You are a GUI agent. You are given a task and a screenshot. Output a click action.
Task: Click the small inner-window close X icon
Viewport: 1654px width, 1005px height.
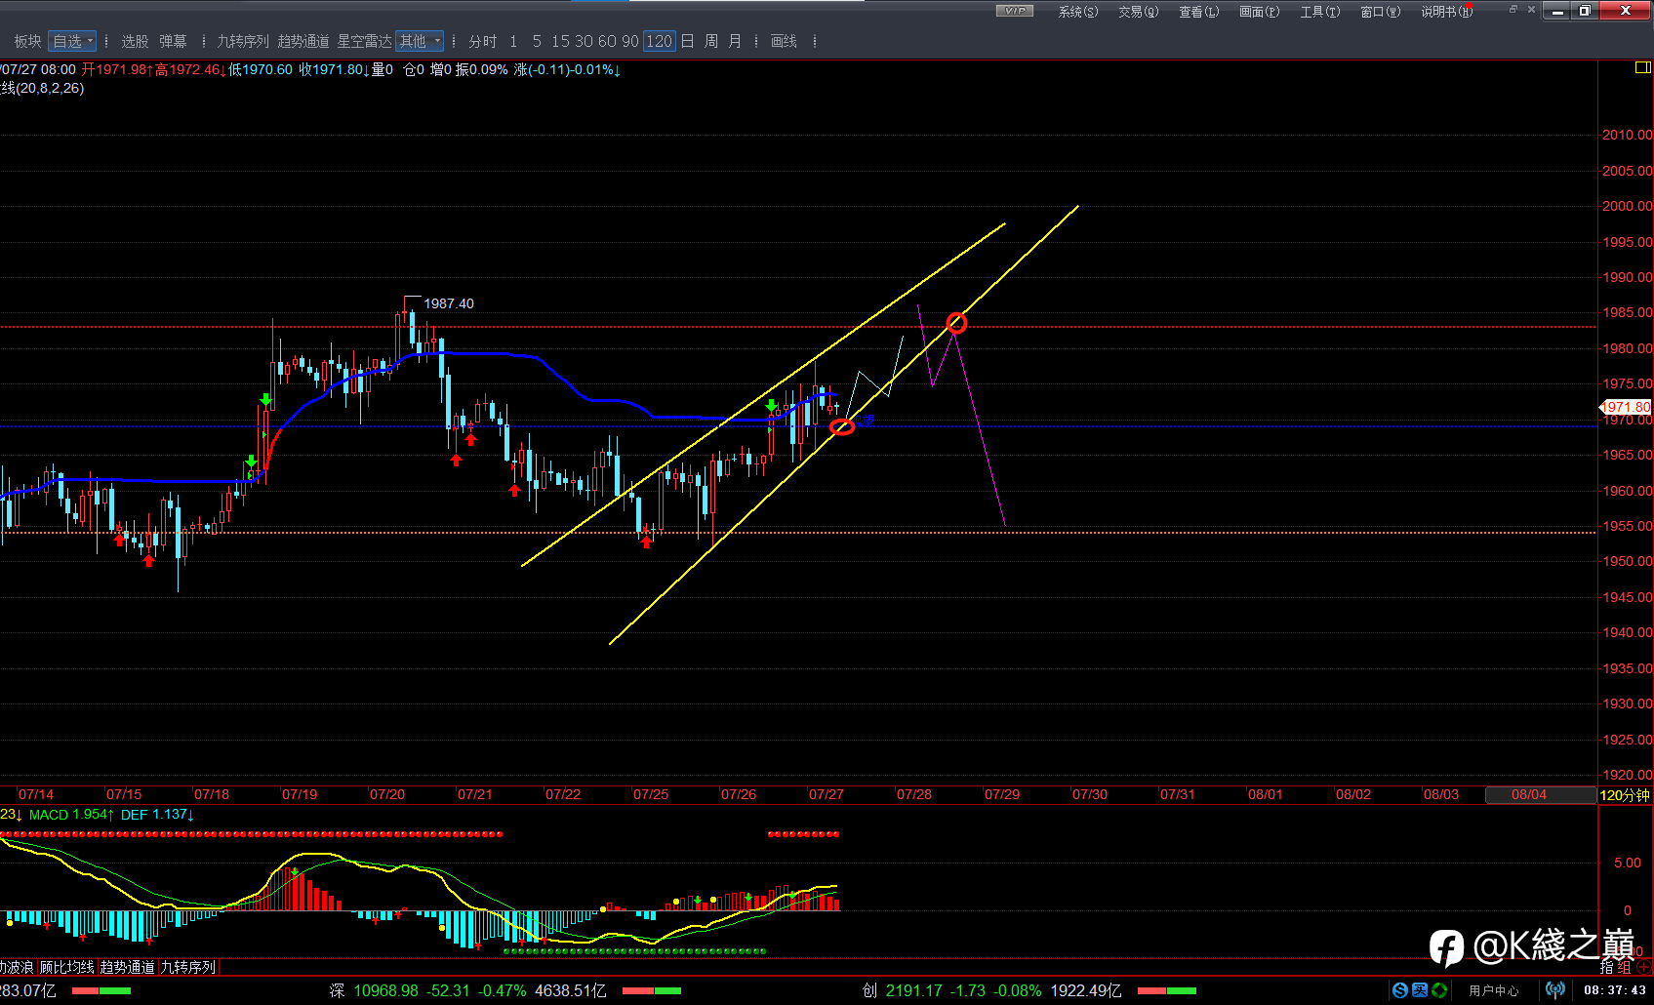pyautogui.click(x=1531, y=10)
